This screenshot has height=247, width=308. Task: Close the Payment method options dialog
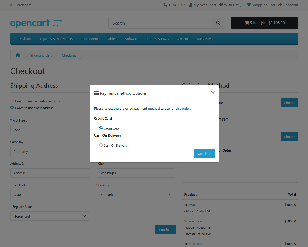pyautogui.click(x=213, y=93)
